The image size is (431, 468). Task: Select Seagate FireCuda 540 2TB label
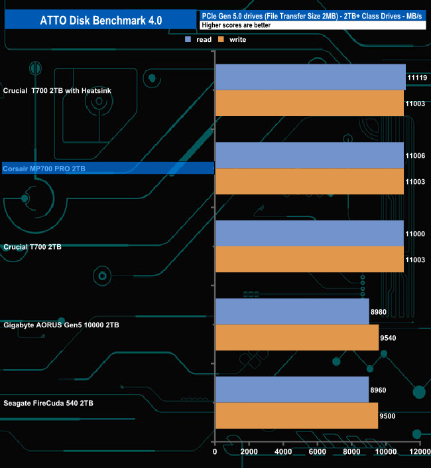[48, 403]
